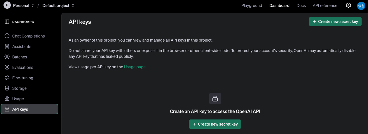This screenshot has width=368, height=134.
Task: Click the Fine-tuning sliders icon
Action: coord(7,78)
